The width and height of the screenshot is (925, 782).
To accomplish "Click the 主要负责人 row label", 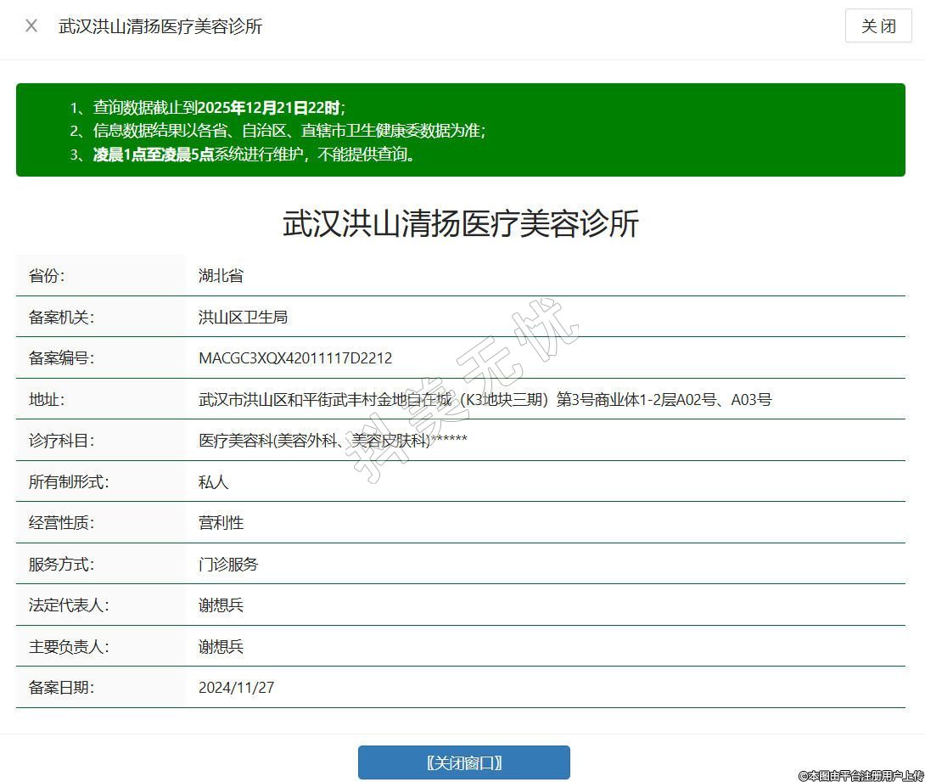I will tap(69, 647).
